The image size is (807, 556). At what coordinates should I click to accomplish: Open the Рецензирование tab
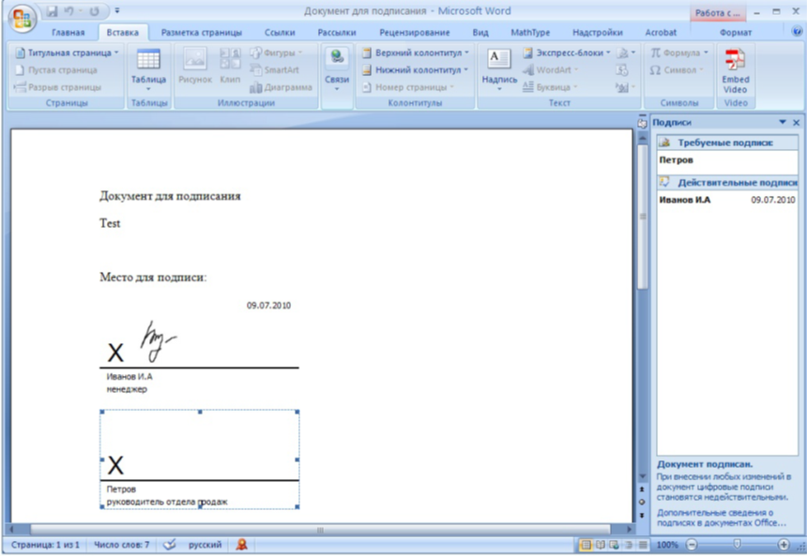click(415, 33)
